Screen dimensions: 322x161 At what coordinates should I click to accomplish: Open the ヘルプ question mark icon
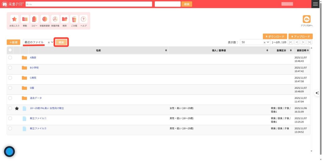[x=83, y=19]
